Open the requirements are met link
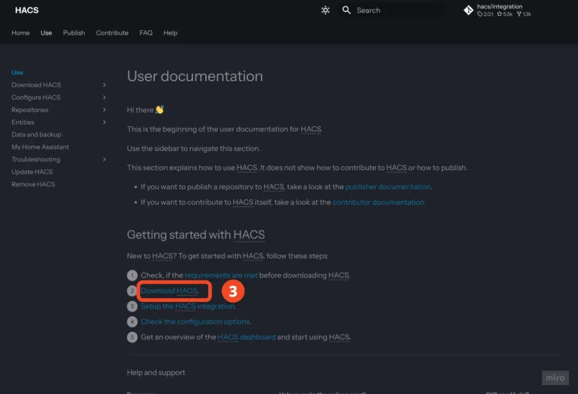 pyautogui.click(x=221, y=276)
